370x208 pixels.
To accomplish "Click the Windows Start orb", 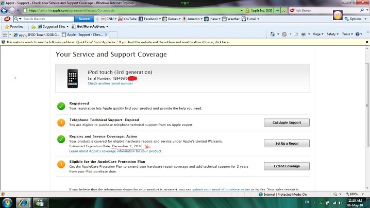I will click(x=9, y=202).
